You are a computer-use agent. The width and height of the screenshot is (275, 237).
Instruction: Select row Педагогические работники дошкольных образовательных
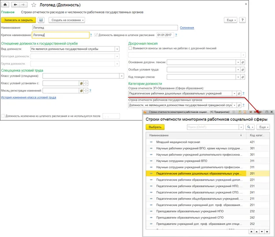click(x=208, y=174)
